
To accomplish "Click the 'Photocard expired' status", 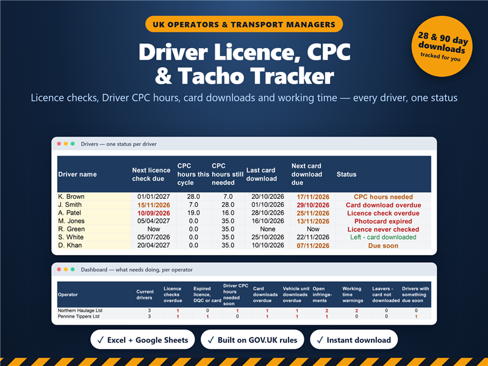I will click(x=384, y=221).
